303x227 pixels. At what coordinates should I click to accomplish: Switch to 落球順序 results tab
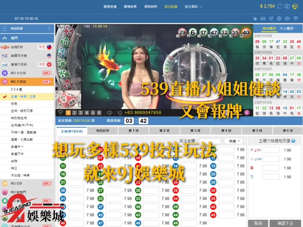pyautogui.click(x=269, y=29)
